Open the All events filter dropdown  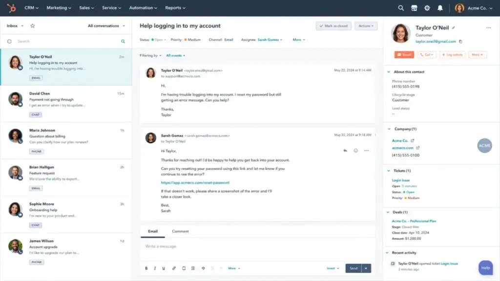175,56
